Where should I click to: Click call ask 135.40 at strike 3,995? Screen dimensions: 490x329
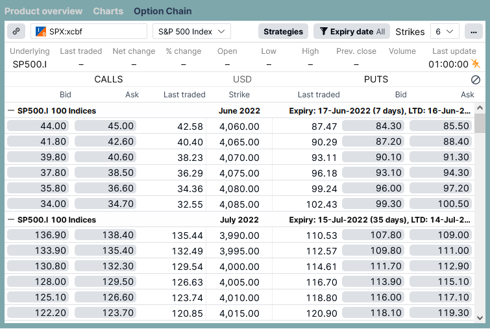pos(106,250)
